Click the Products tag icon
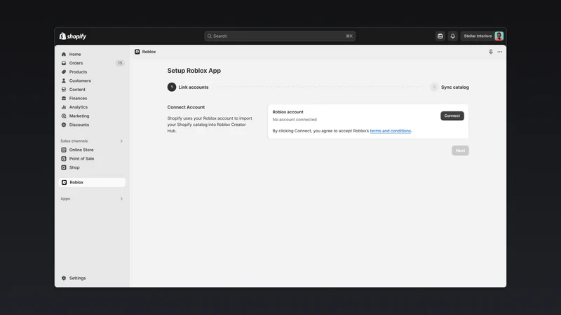Image resolution: width=561 pixels, height=315 pixels. click(64, 72)
